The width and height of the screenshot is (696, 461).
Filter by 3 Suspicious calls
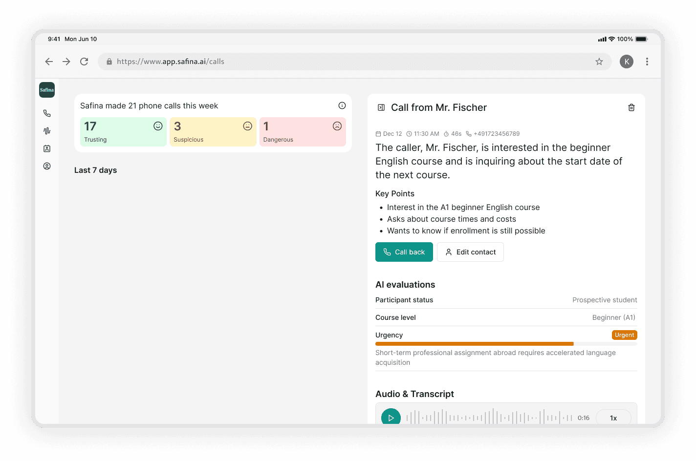(213, 132)
